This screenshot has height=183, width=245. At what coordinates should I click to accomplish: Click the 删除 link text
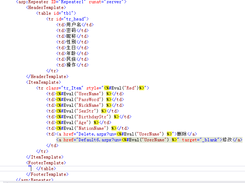182,134
